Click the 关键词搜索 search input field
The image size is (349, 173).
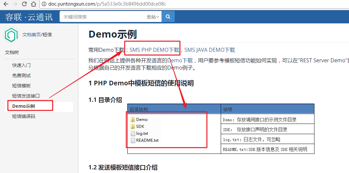tap(102, 17)
